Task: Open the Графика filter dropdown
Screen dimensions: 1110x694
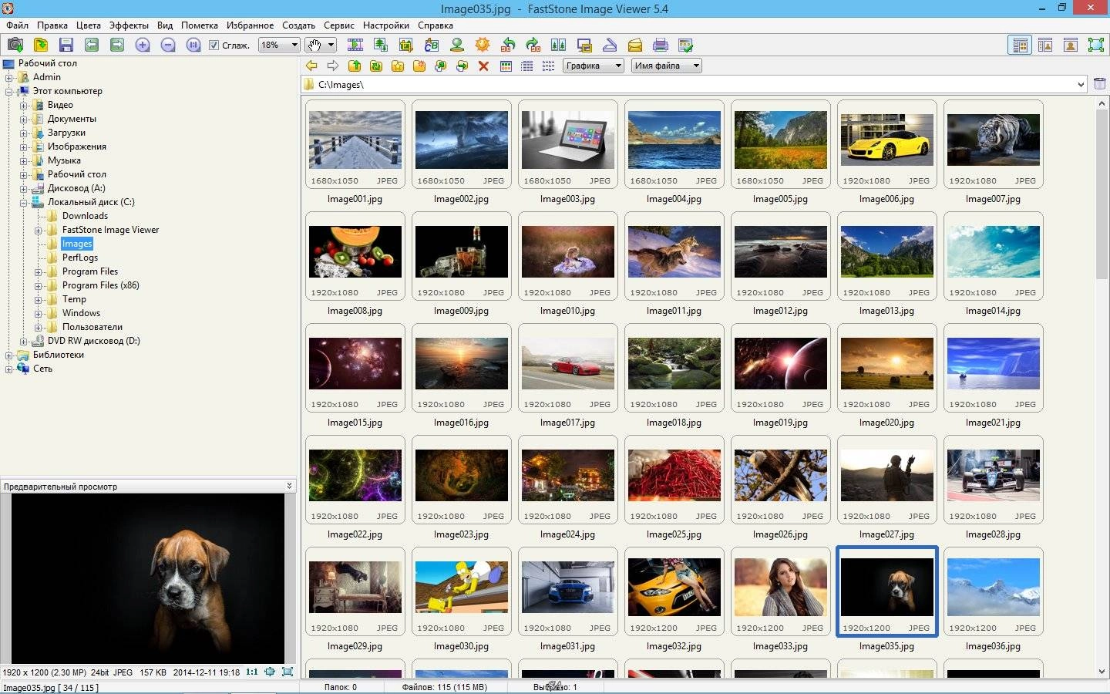Action: click(x=593, y=66)
